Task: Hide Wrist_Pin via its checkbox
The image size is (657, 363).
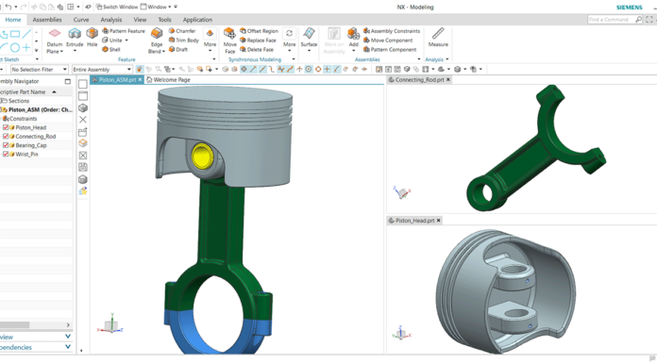Action: [x=6, y=154]
